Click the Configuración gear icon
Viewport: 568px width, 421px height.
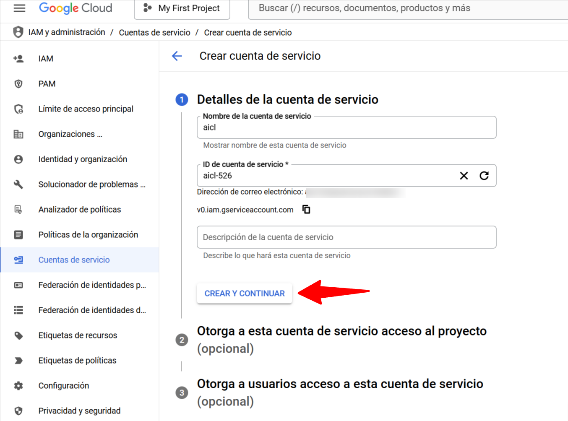click(18, 386)
